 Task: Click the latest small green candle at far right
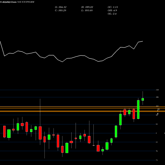143,99
